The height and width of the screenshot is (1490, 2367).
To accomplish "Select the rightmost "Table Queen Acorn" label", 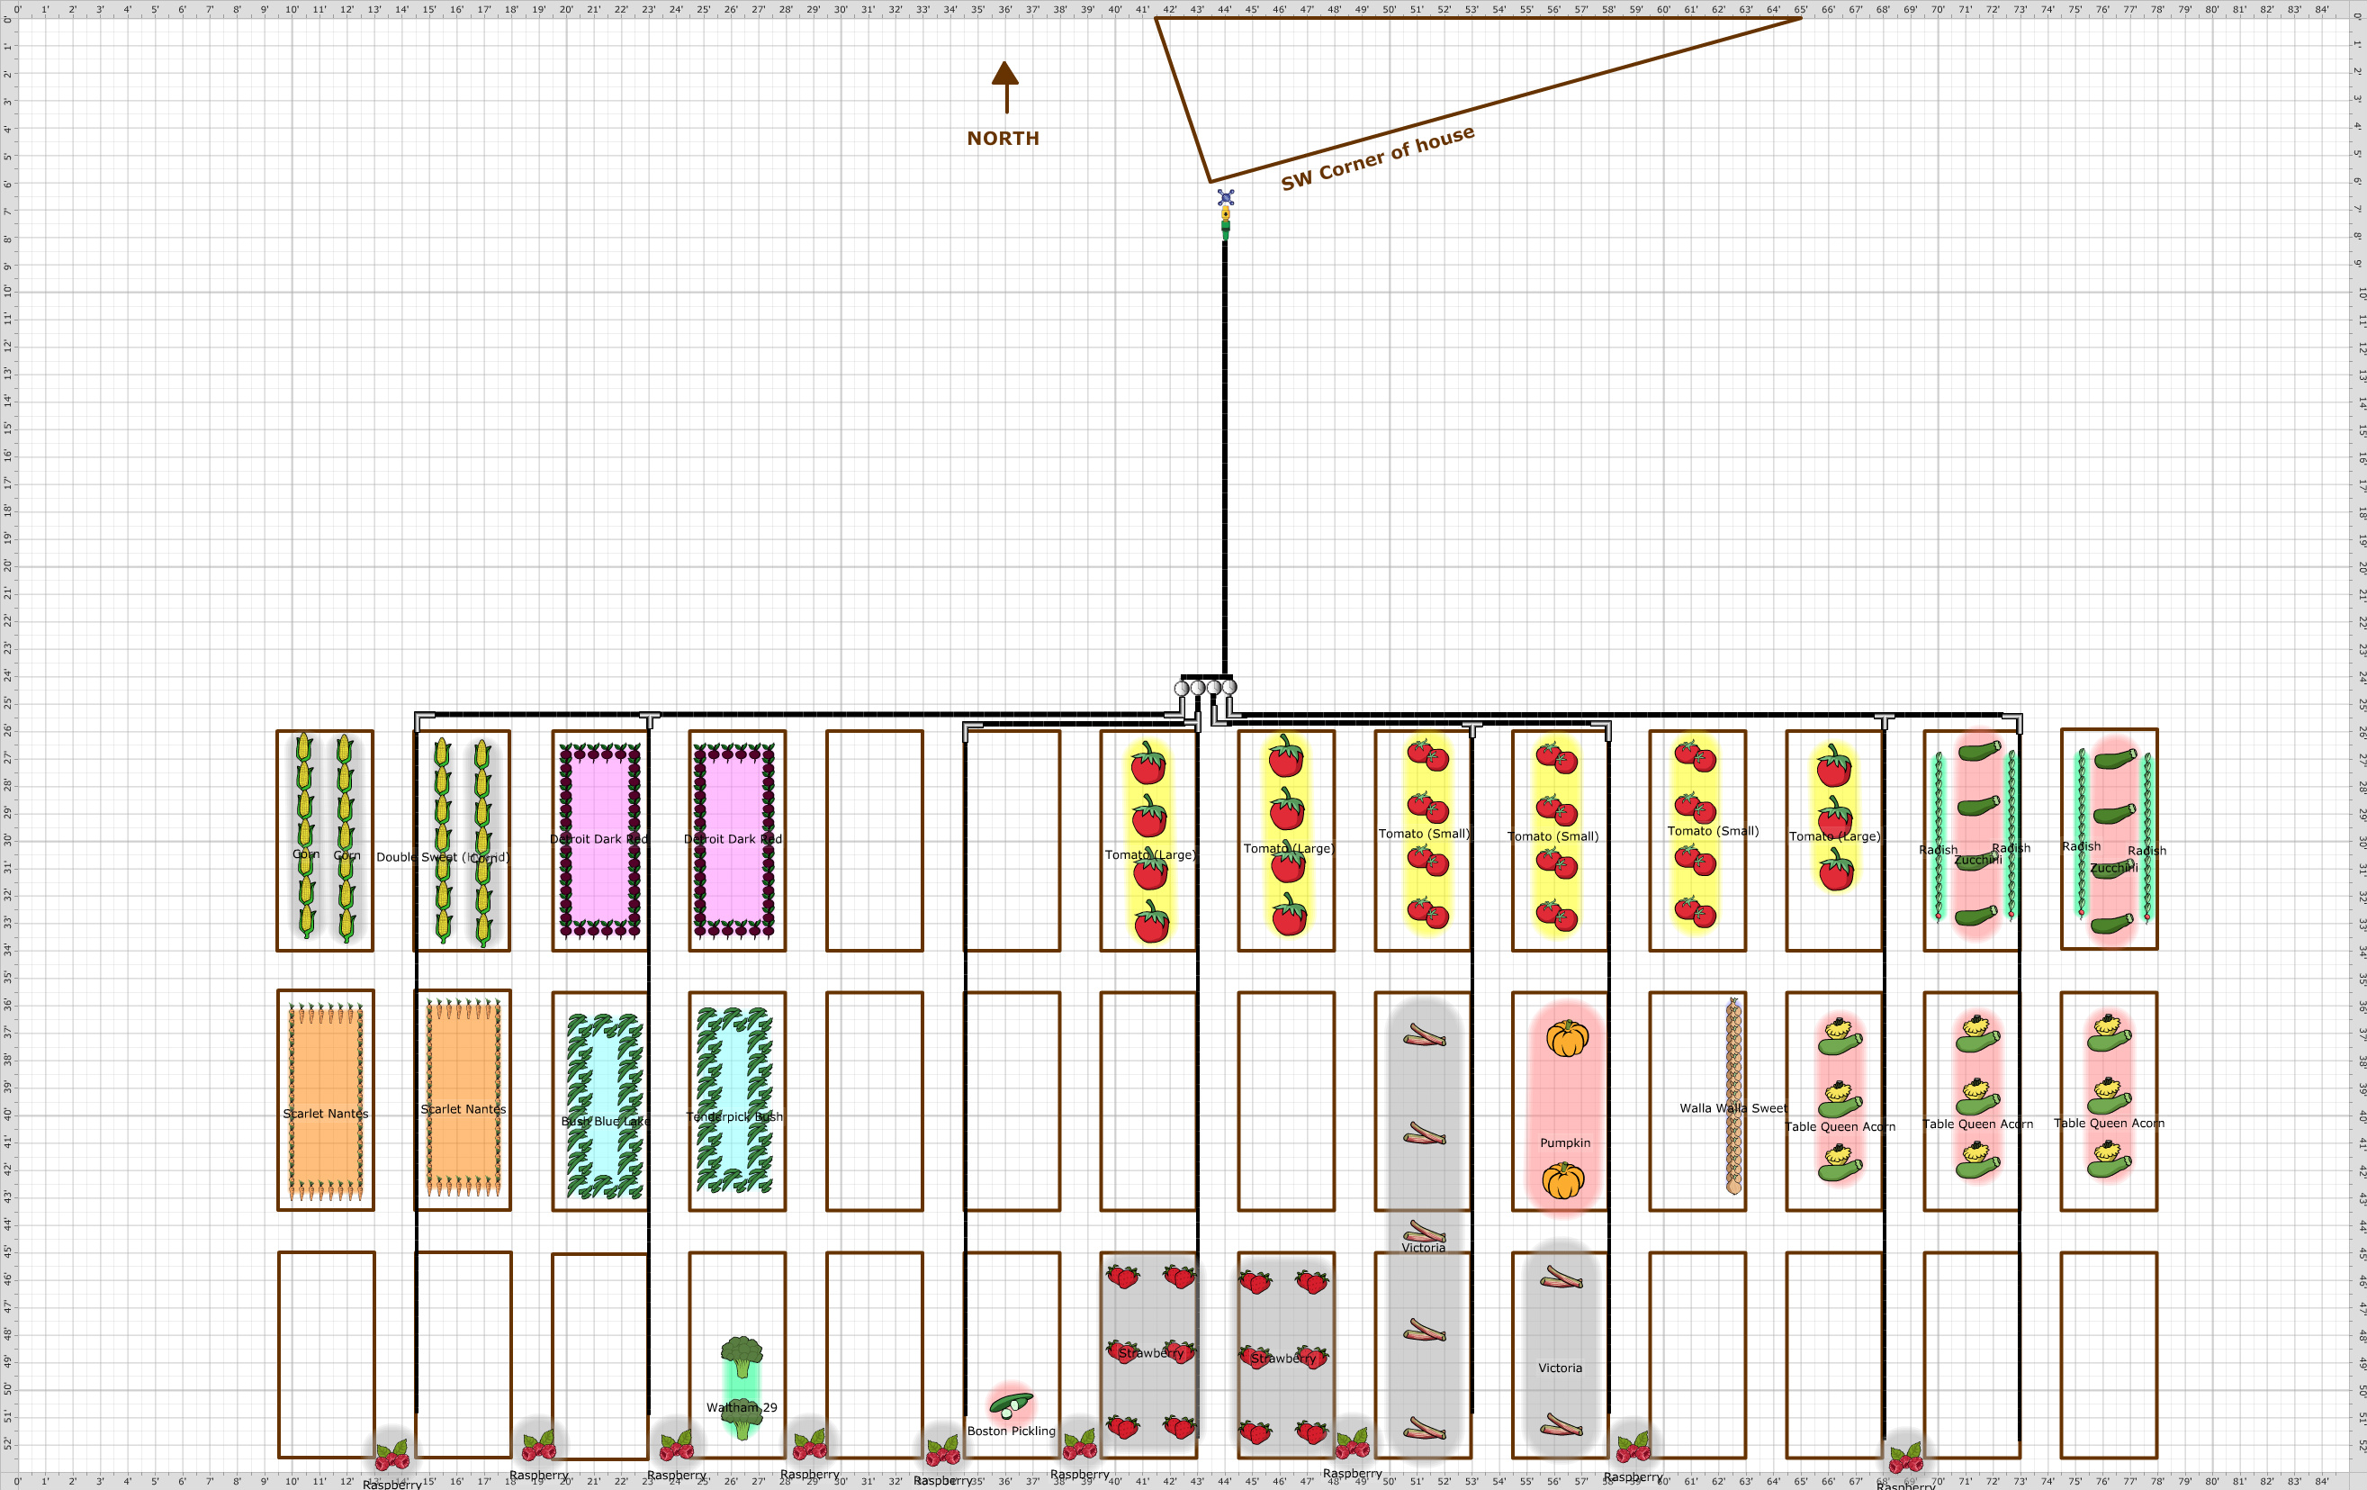I will tap(2109, 1124).
